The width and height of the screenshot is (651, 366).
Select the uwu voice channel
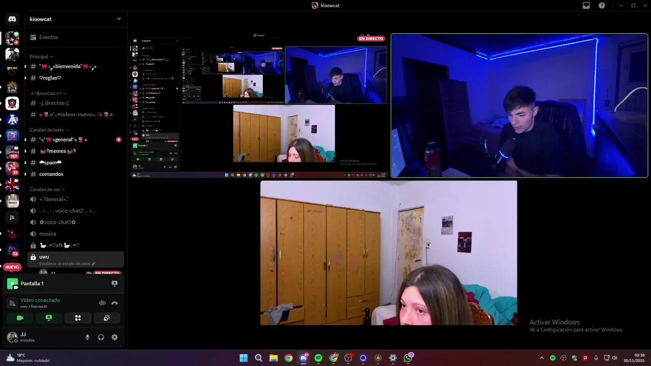pos(76,259)
